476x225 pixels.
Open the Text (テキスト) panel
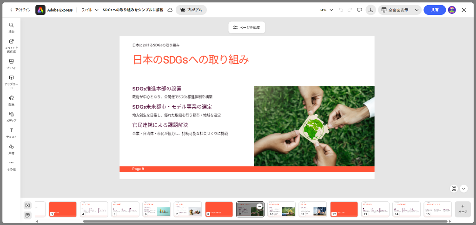click(x=11, y=133)
